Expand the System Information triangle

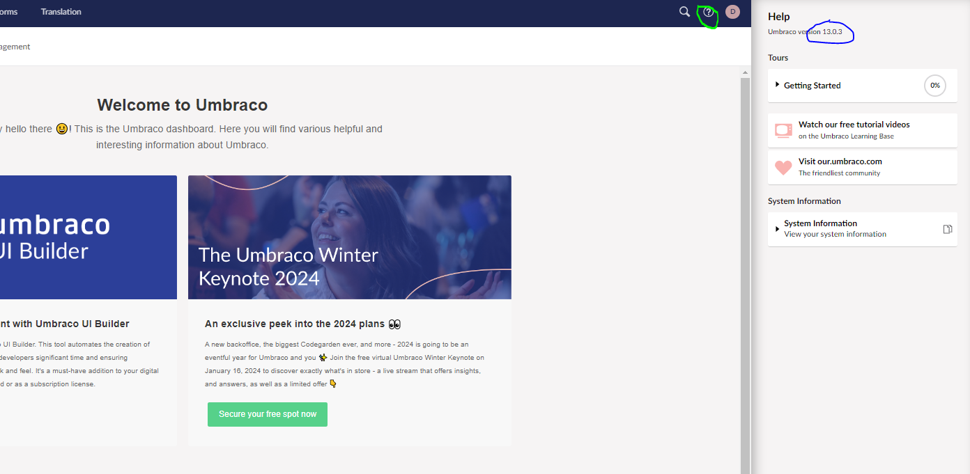click(x=778, y=229)
